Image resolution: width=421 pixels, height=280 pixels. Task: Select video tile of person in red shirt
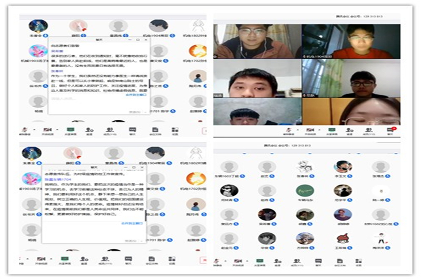[x=351, y=42]
